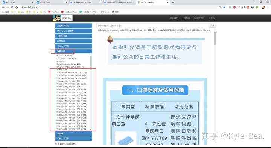Click the down arrow of the OS list scrollbar

pos(91,129)
